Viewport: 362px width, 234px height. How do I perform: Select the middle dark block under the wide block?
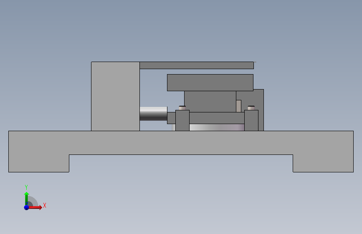click(x=210, y=102)
